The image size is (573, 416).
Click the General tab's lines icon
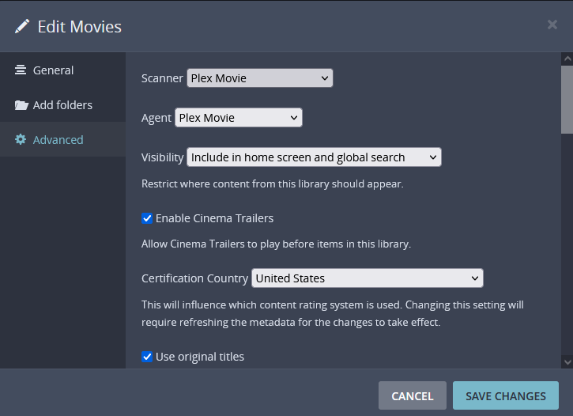[x=21, y=70]
